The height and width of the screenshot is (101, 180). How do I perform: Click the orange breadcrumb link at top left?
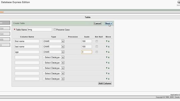point(2,12)
